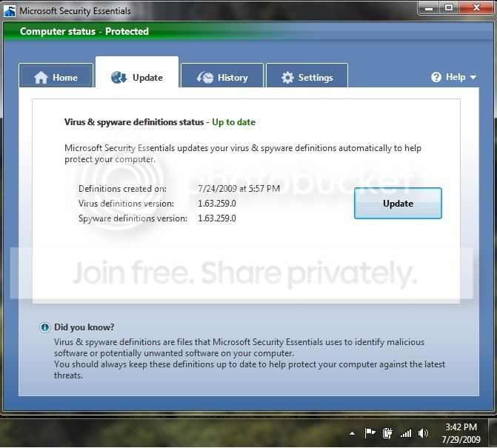Click the Did you know info icon
The width and height of the screenshot is (497, 448).
(x=44, y=327)
